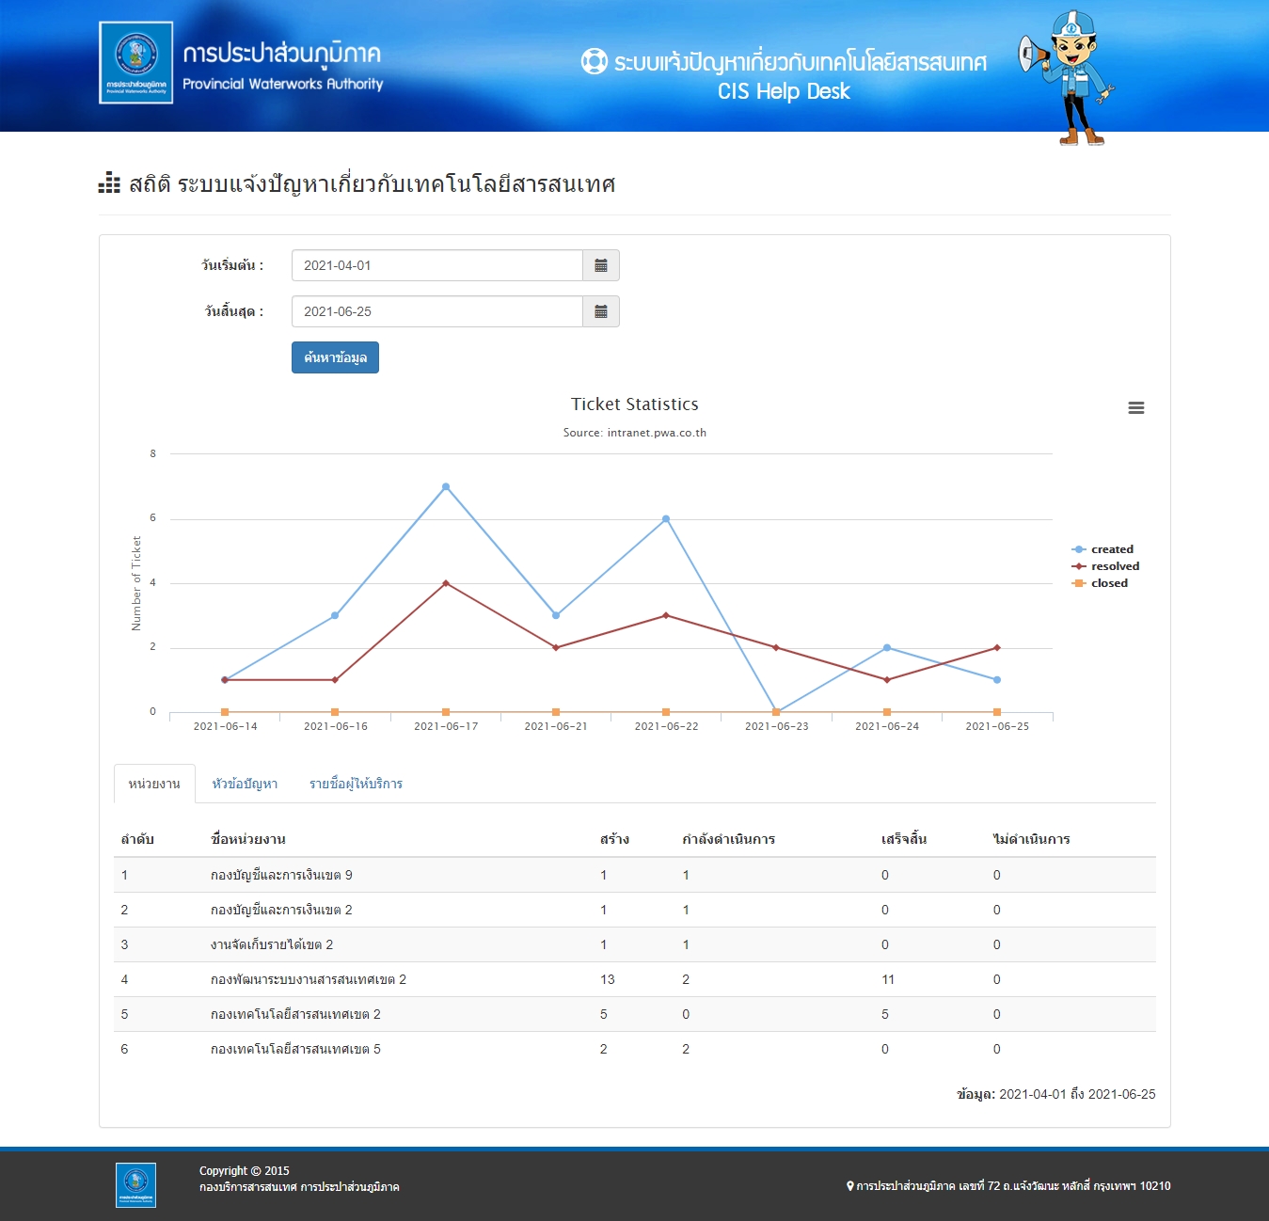Viewport: 1269px width, 1221px height.
Task: Click the statistics bar chart heading icon
Action: (109, 183)
